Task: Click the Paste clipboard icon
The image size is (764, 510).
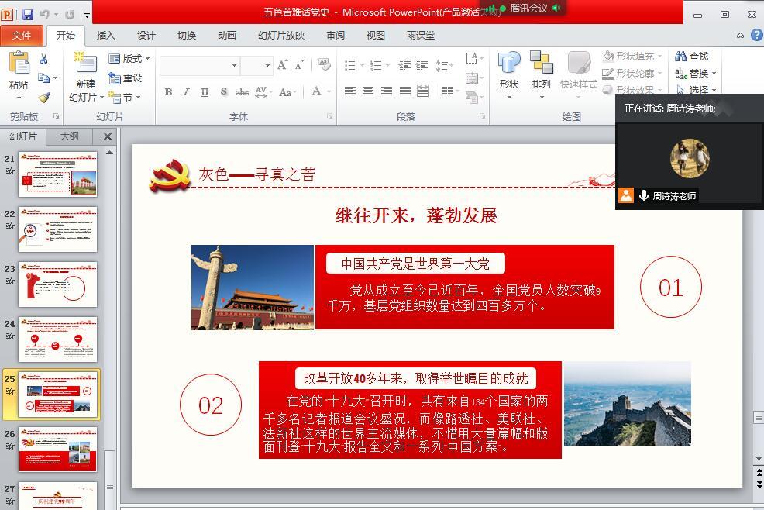Action: (x=19, y=65)
